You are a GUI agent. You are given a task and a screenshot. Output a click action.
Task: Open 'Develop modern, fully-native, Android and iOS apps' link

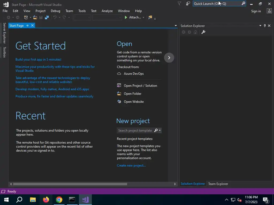tap(52, 89)
